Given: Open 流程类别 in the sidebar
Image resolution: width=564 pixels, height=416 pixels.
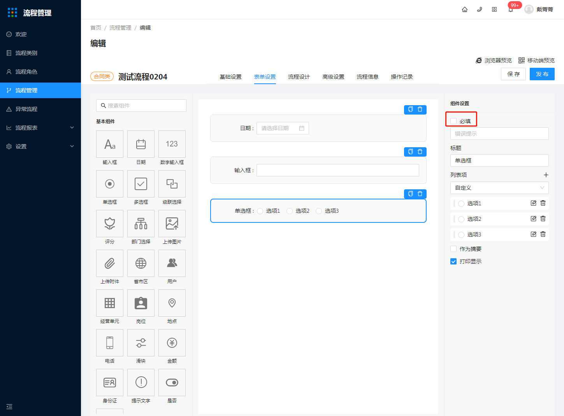Looking at the screenshot, I should [40, 53].
